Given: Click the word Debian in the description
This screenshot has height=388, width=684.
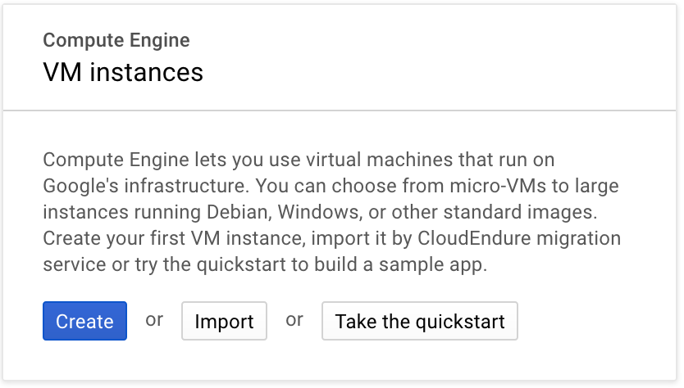Looking at the screenshot, I should (x=236, y=212).
